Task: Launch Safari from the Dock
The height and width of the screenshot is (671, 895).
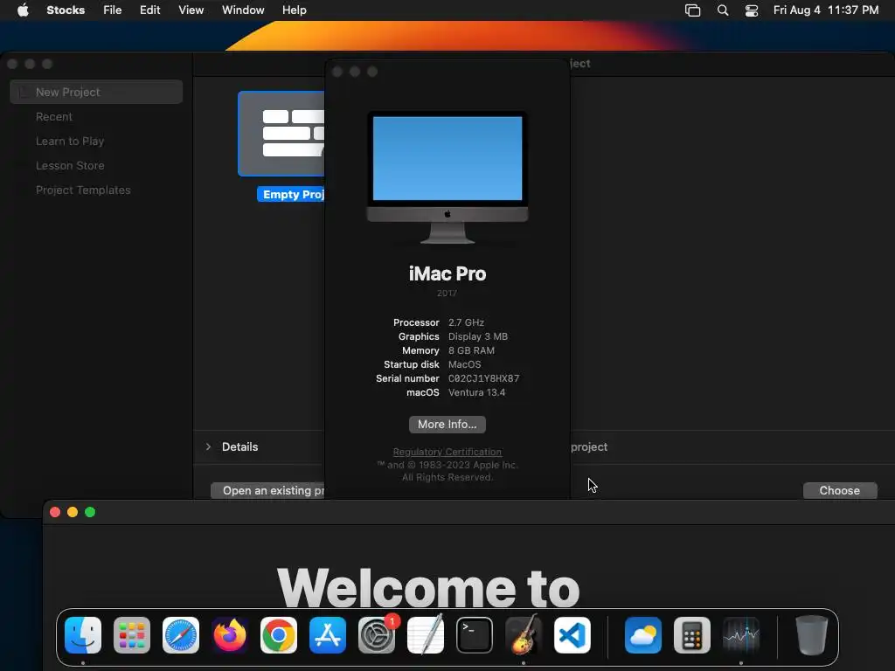Action: (181, 635)
